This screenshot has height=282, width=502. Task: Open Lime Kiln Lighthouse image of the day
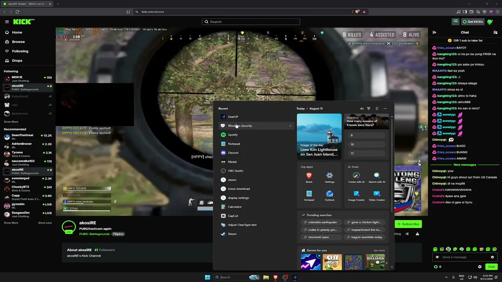(x=319, y=136)
